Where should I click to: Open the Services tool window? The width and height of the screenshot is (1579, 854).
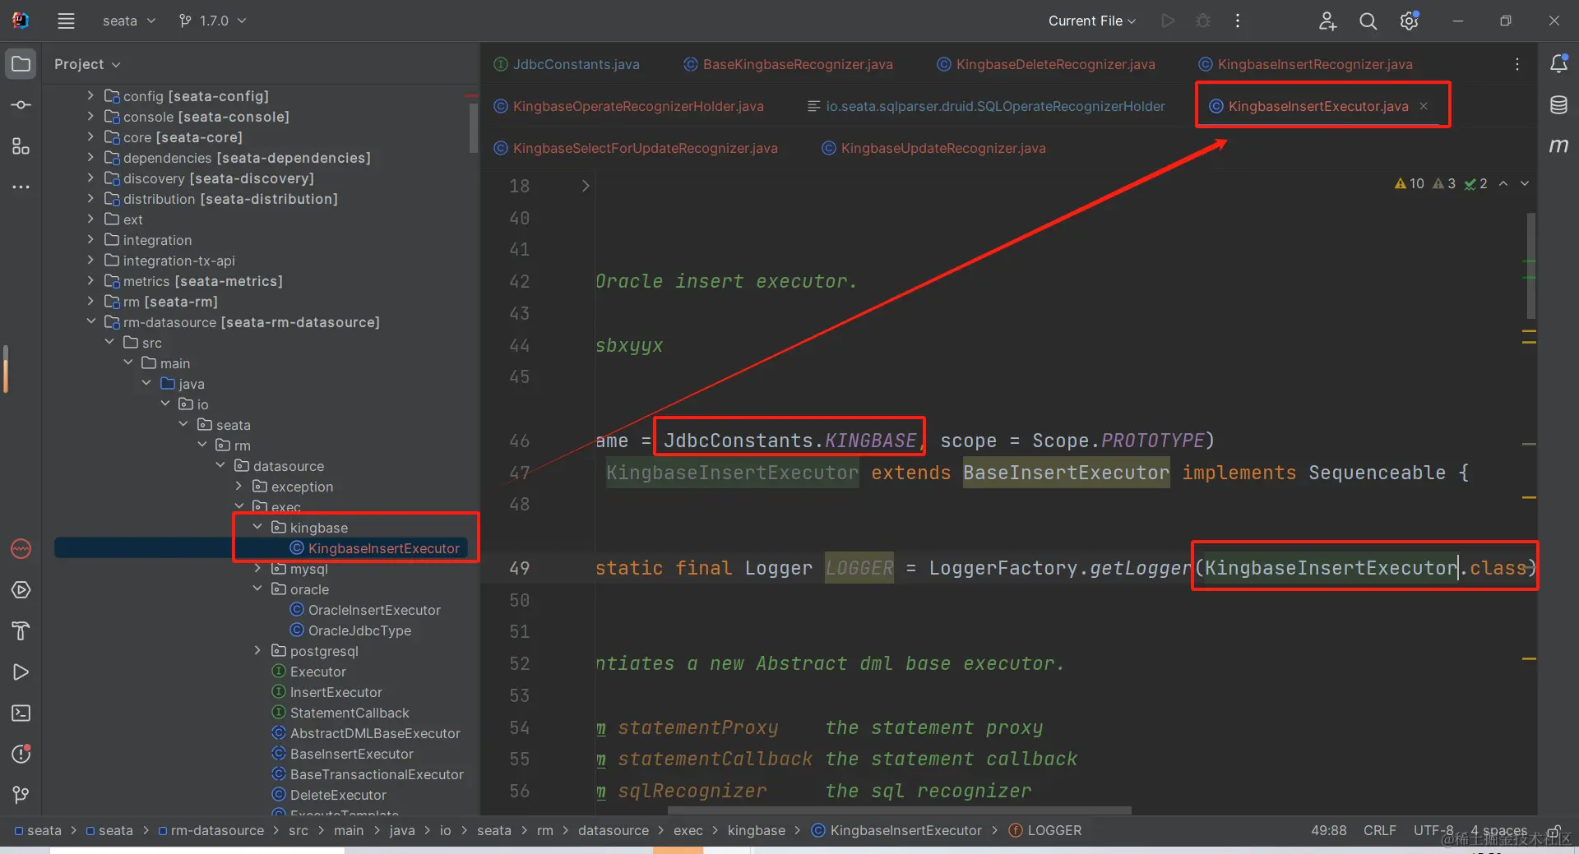21,590
